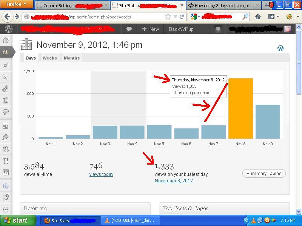Open the Posts pushpin menu icon
302x226 pixels.
tap(6, 65)
